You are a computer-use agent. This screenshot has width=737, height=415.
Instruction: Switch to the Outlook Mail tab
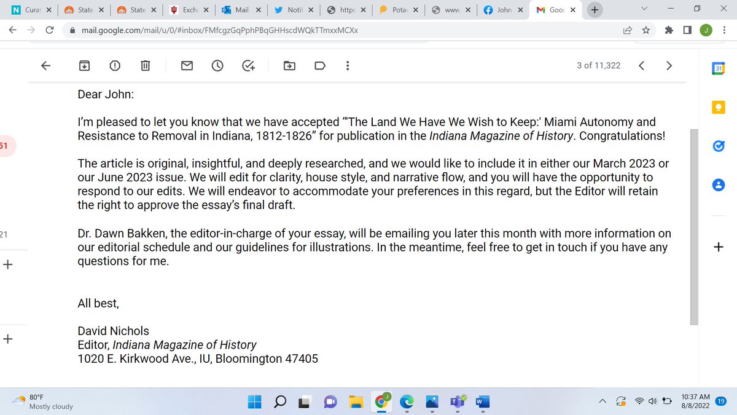pos(243,10)
